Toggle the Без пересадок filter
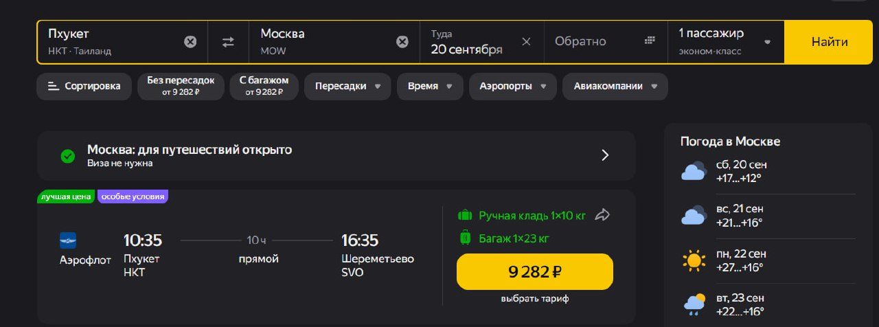The width and height of the screenshot is (879, 327). [181, 86]
